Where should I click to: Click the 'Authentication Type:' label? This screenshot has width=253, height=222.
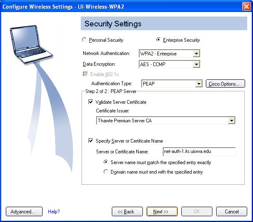pyautogui.click(x=111, y=84)
